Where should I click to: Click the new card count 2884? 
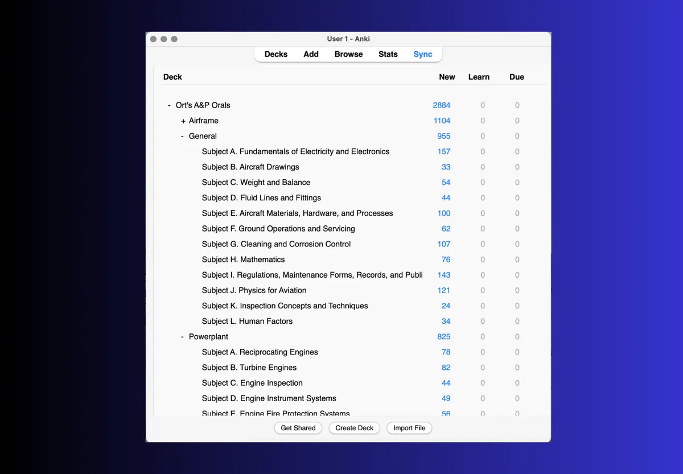pos(441,105)
